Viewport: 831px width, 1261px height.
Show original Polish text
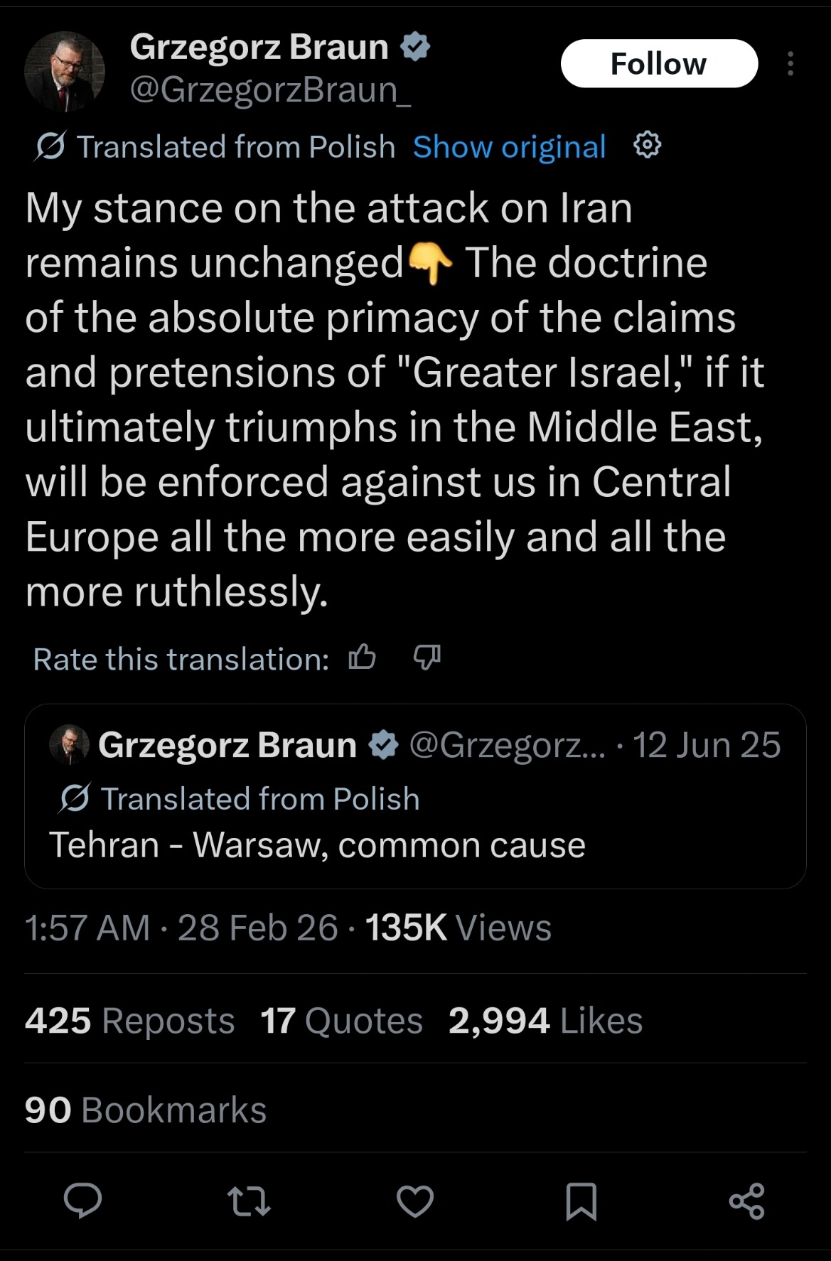[509, 147]
